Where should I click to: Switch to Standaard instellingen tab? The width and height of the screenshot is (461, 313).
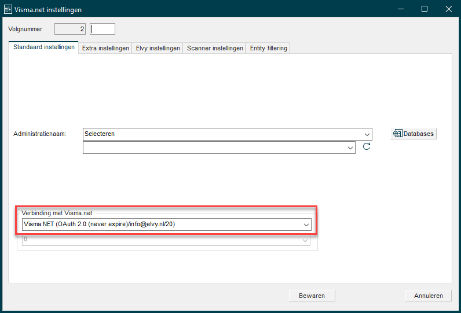(44, 47)
